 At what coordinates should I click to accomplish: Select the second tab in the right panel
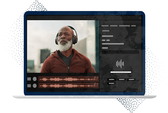(114, 26)
